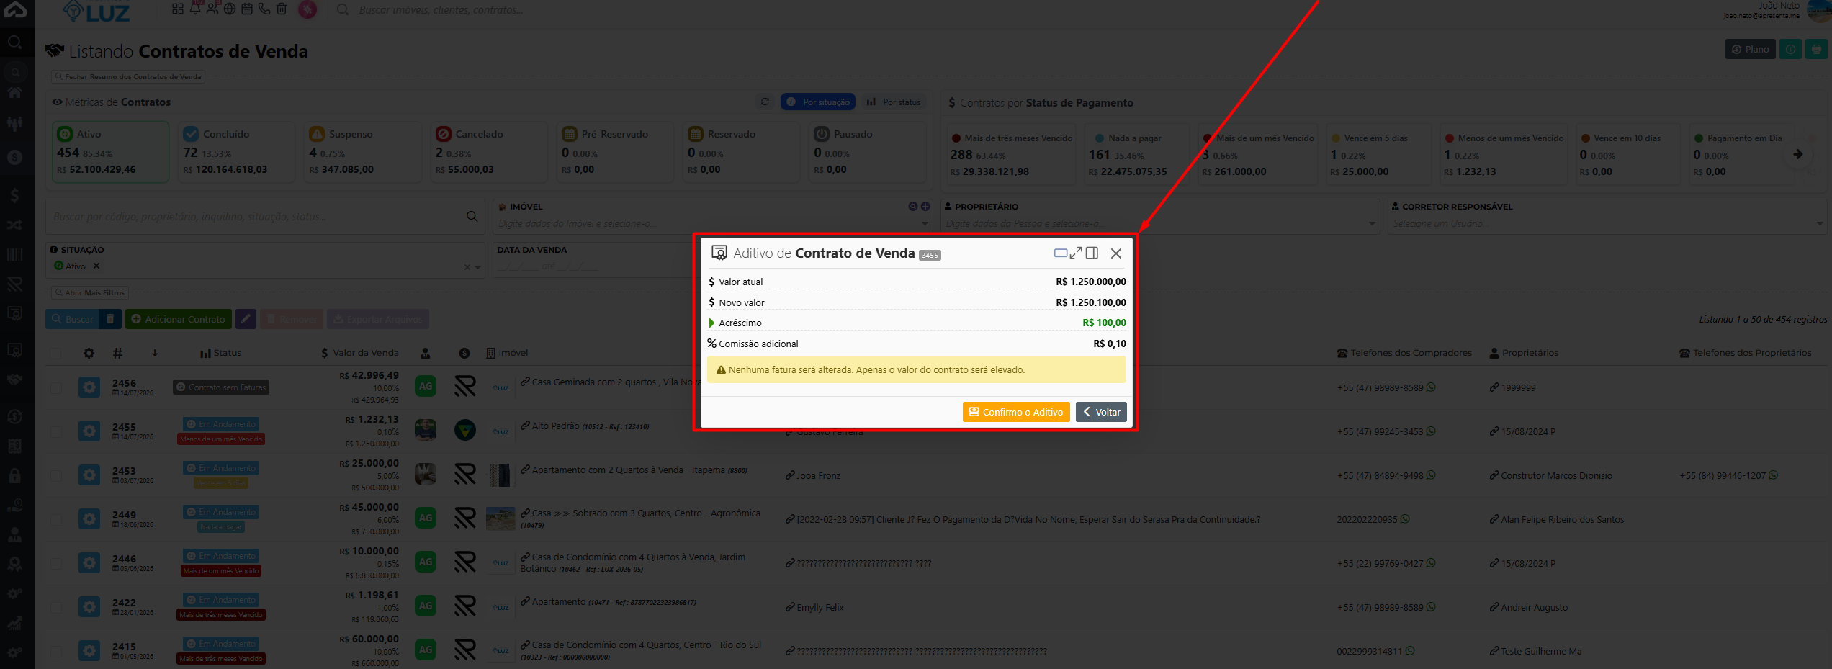Check the checkbox for contract 2455
The height and width of the screenshot is (669, 1832).
pos(56,431)
